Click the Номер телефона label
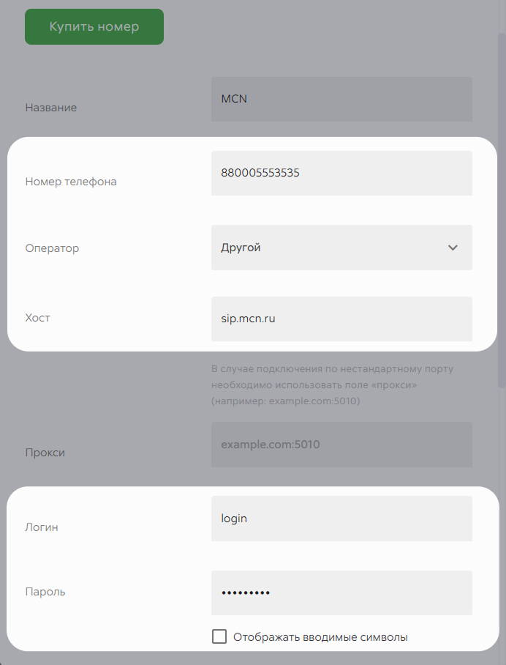 [71, 182]
